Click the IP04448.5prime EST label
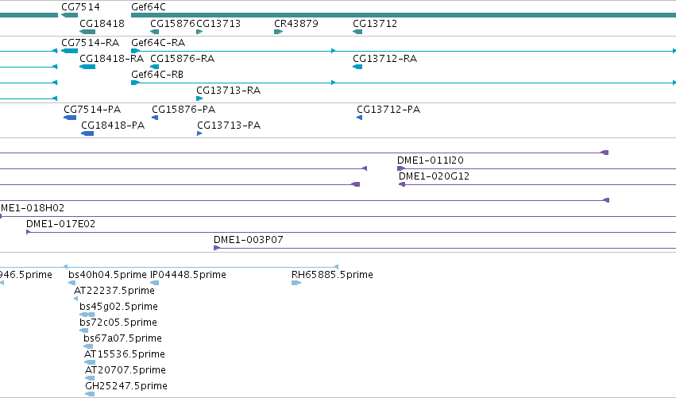 [188, 274]
